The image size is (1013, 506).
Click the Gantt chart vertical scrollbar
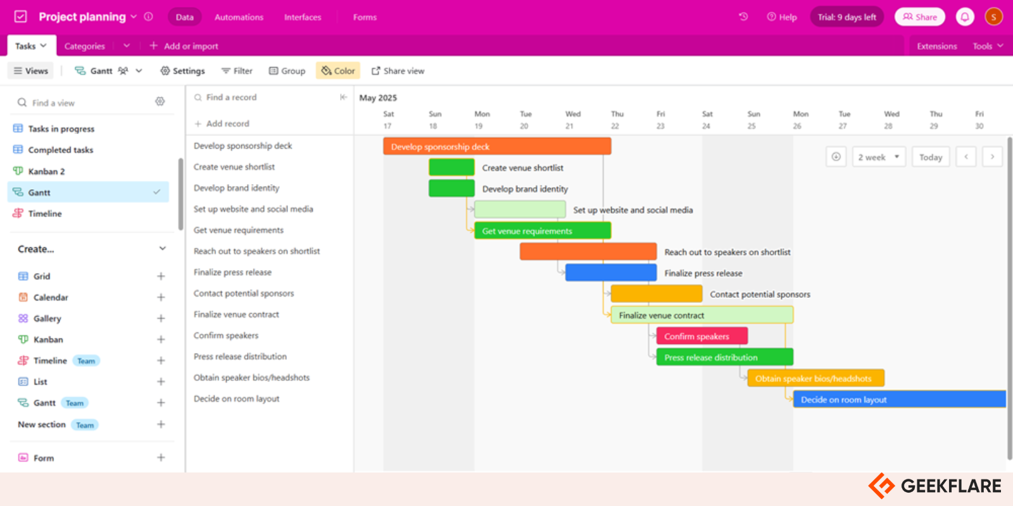tap(1009, 297)
